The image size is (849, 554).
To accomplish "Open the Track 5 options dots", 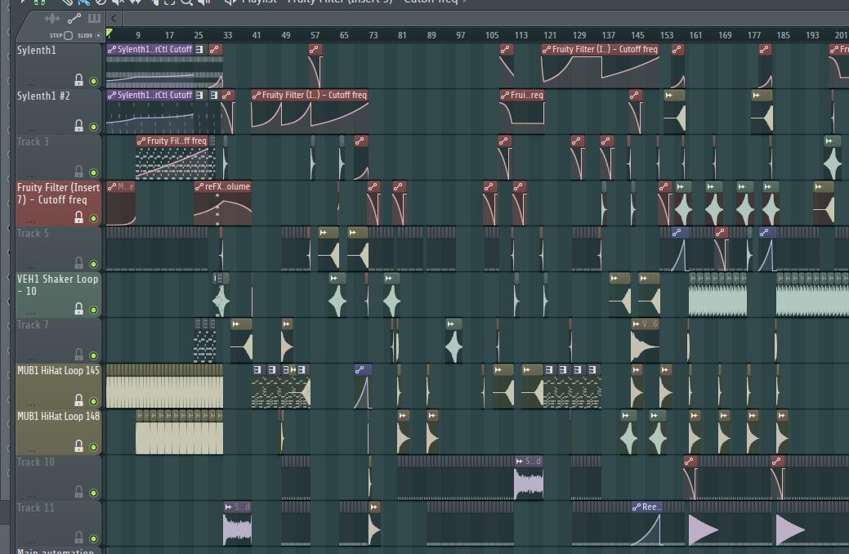I will (x=31, y=266).
